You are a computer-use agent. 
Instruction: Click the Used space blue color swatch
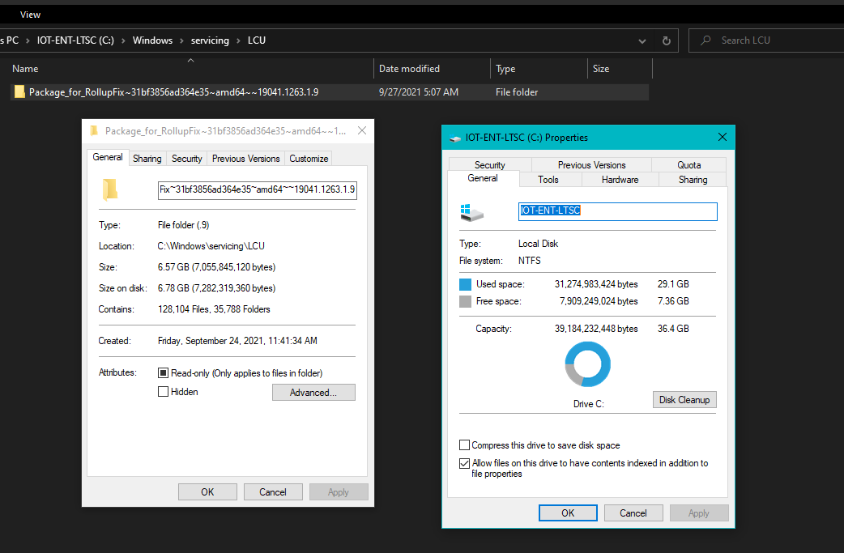click(x=465, y=284)
